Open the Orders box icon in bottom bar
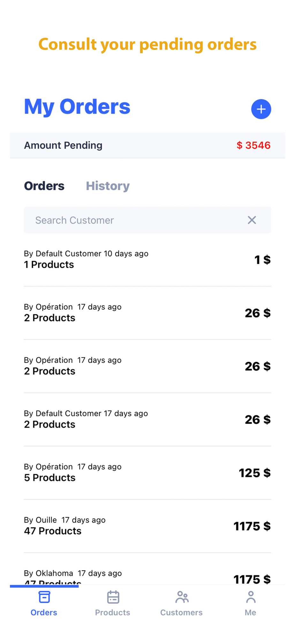Image resolution: width=295 pixels, height=639 pixels. click(x=44, y=597)
